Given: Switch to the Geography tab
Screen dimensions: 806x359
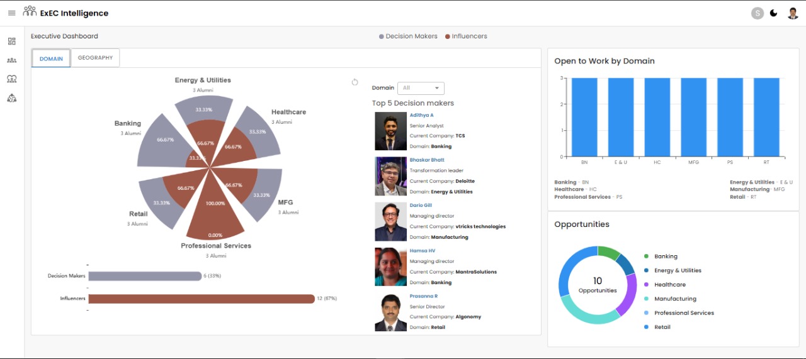Looking at the screenshot, I should click(x=95, y=58).
